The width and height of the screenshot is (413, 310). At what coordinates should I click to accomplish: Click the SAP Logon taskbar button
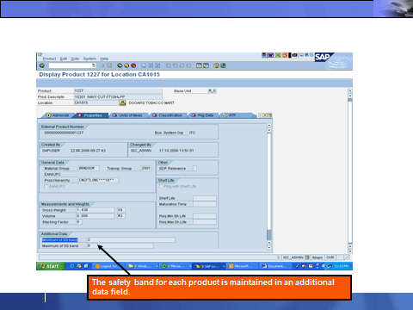[209, 266]
